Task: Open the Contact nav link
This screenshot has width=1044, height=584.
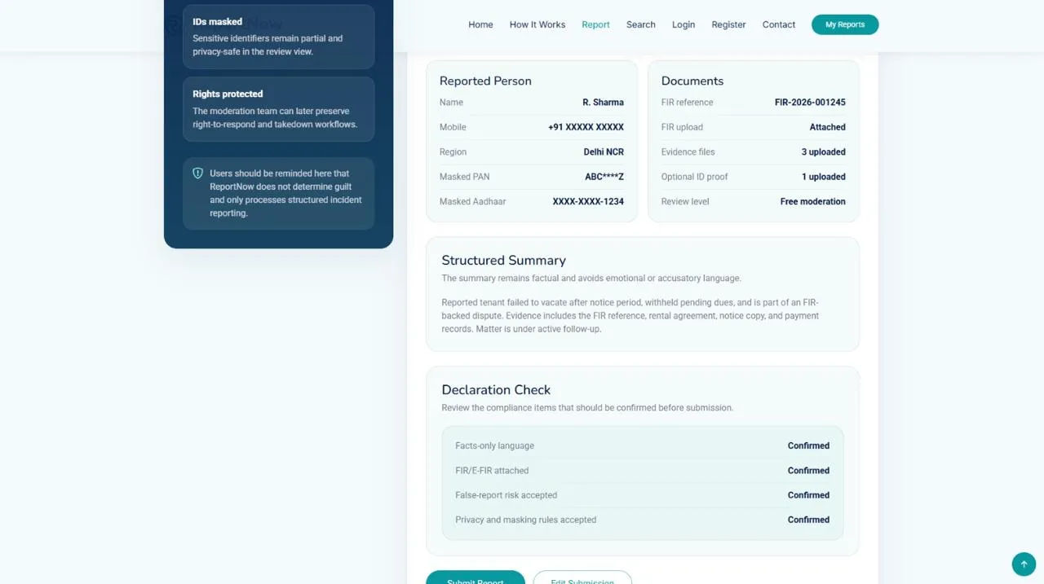Action: coord(779,24)
